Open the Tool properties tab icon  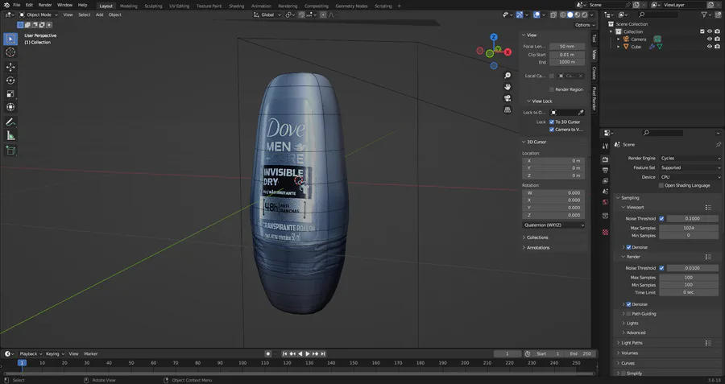pos(605,146)
